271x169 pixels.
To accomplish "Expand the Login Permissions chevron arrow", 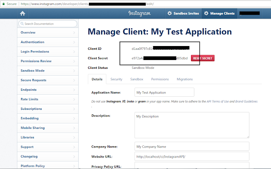I will [74, 52].
